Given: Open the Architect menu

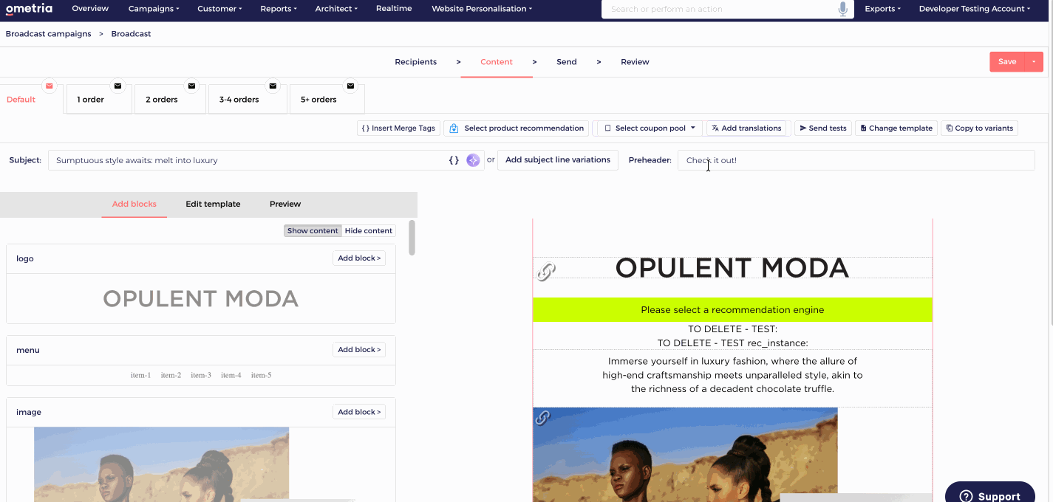Looking at the screenshot, I should pyautogui.click(x=336, y=9).
